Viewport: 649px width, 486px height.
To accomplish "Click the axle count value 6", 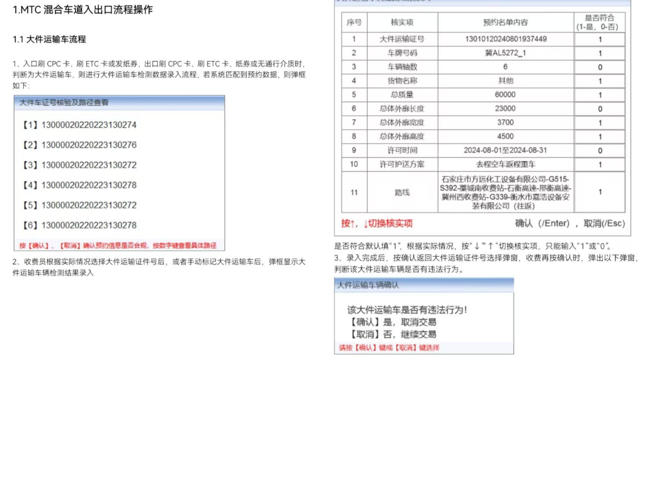I will point(505,67).
